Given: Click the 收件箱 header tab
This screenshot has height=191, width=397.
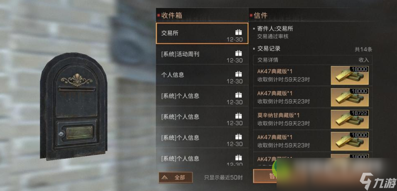Looking at the screenshot, I should point(172,15).
